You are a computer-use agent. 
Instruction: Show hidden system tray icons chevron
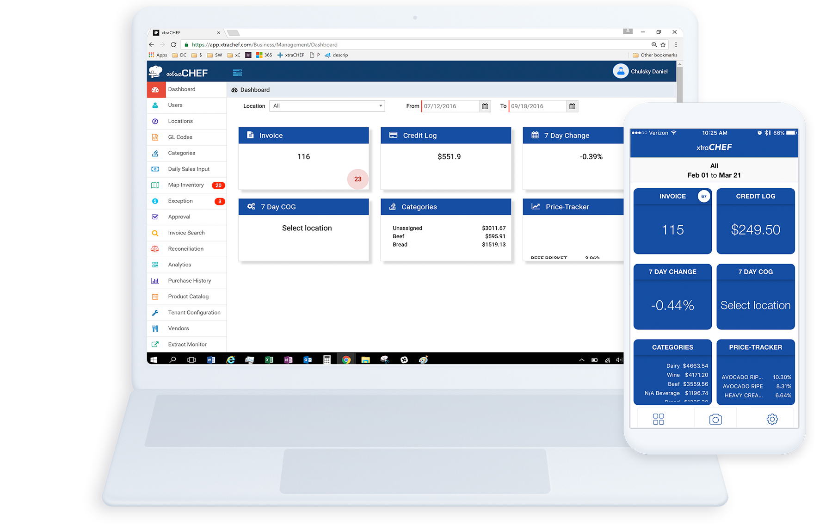pyautogui.click(x=582, y=360)
